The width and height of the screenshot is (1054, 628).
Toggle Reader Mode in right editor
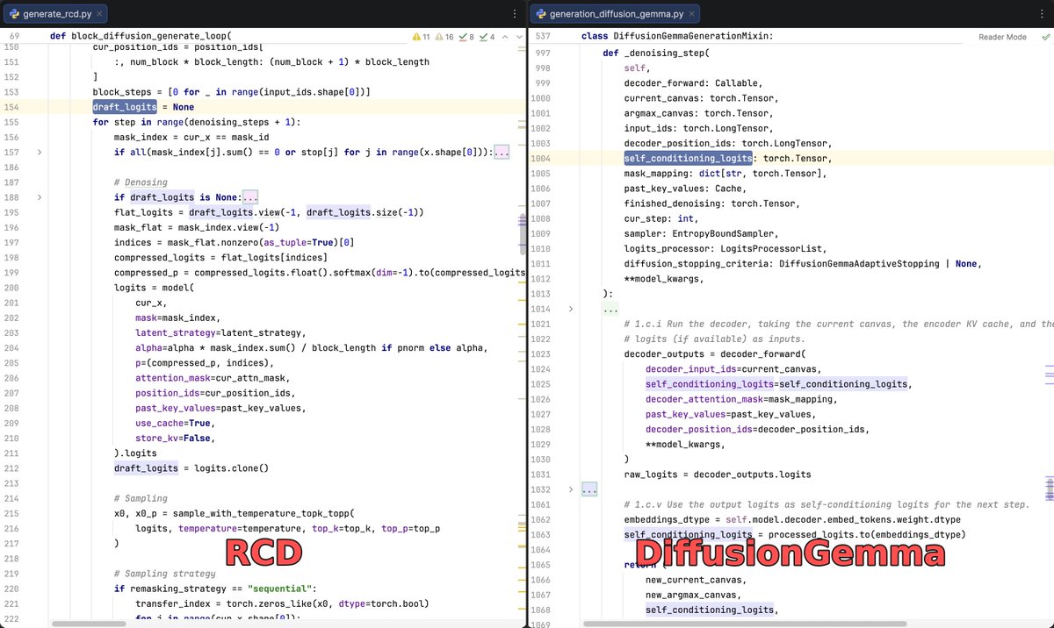pos(1002,37)
